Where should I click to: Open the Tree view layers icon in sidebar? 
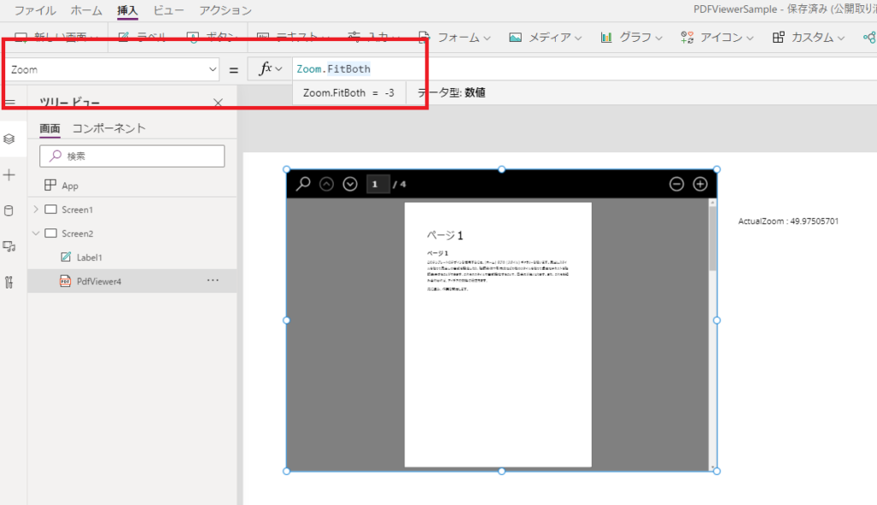point(9,139)
